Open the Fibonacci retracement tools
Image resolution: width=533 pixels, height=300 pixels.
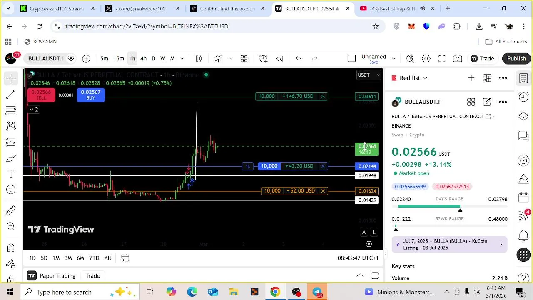(11, 110)
